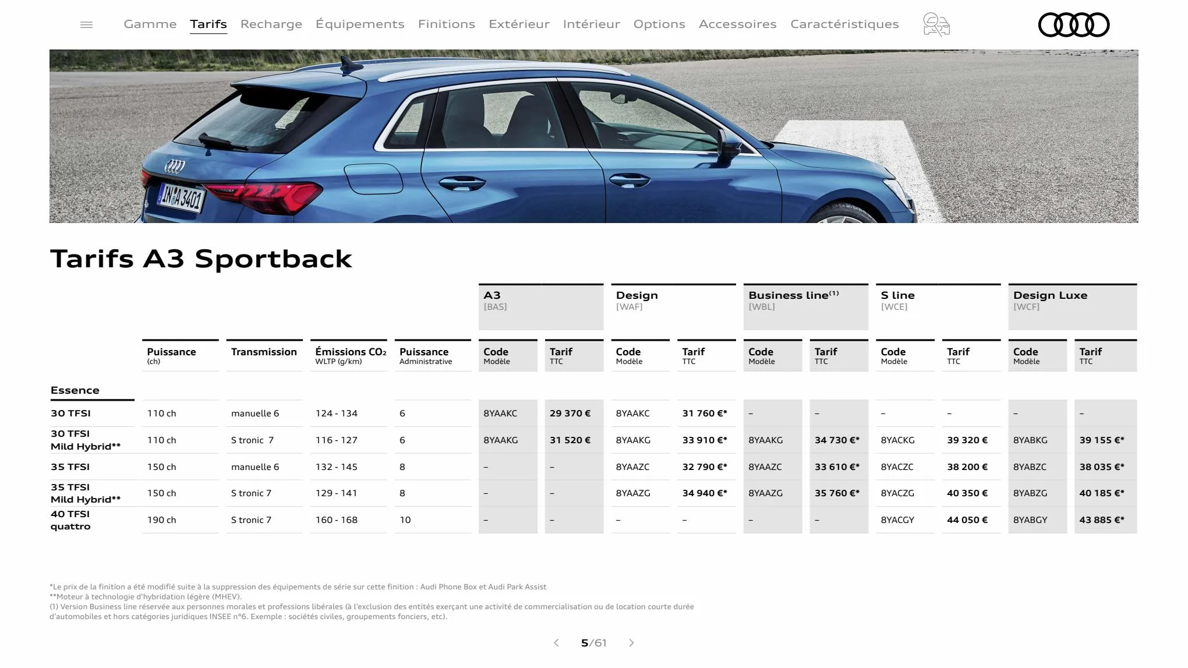Click the 31 520 € price

pos(570,440)
